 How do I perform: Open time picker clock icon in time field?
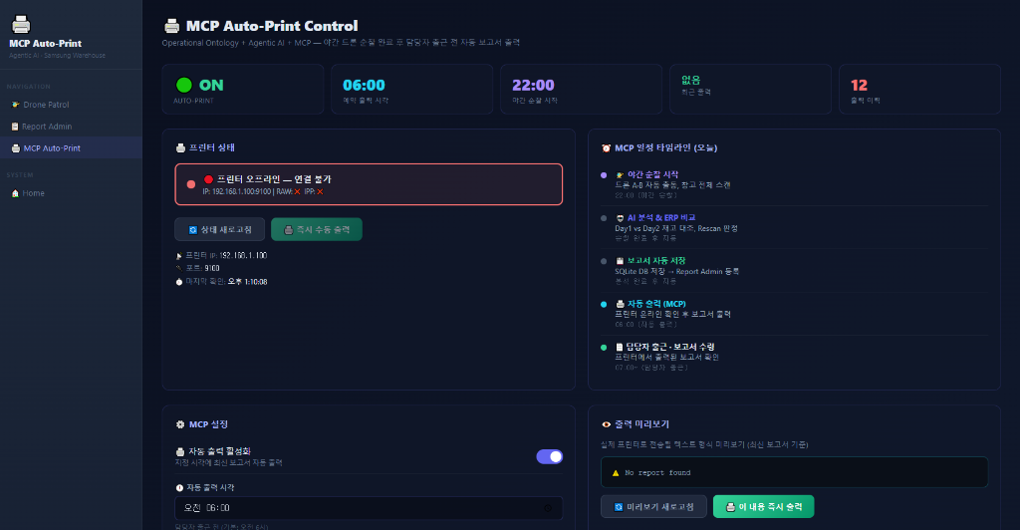tap(547, 508)
